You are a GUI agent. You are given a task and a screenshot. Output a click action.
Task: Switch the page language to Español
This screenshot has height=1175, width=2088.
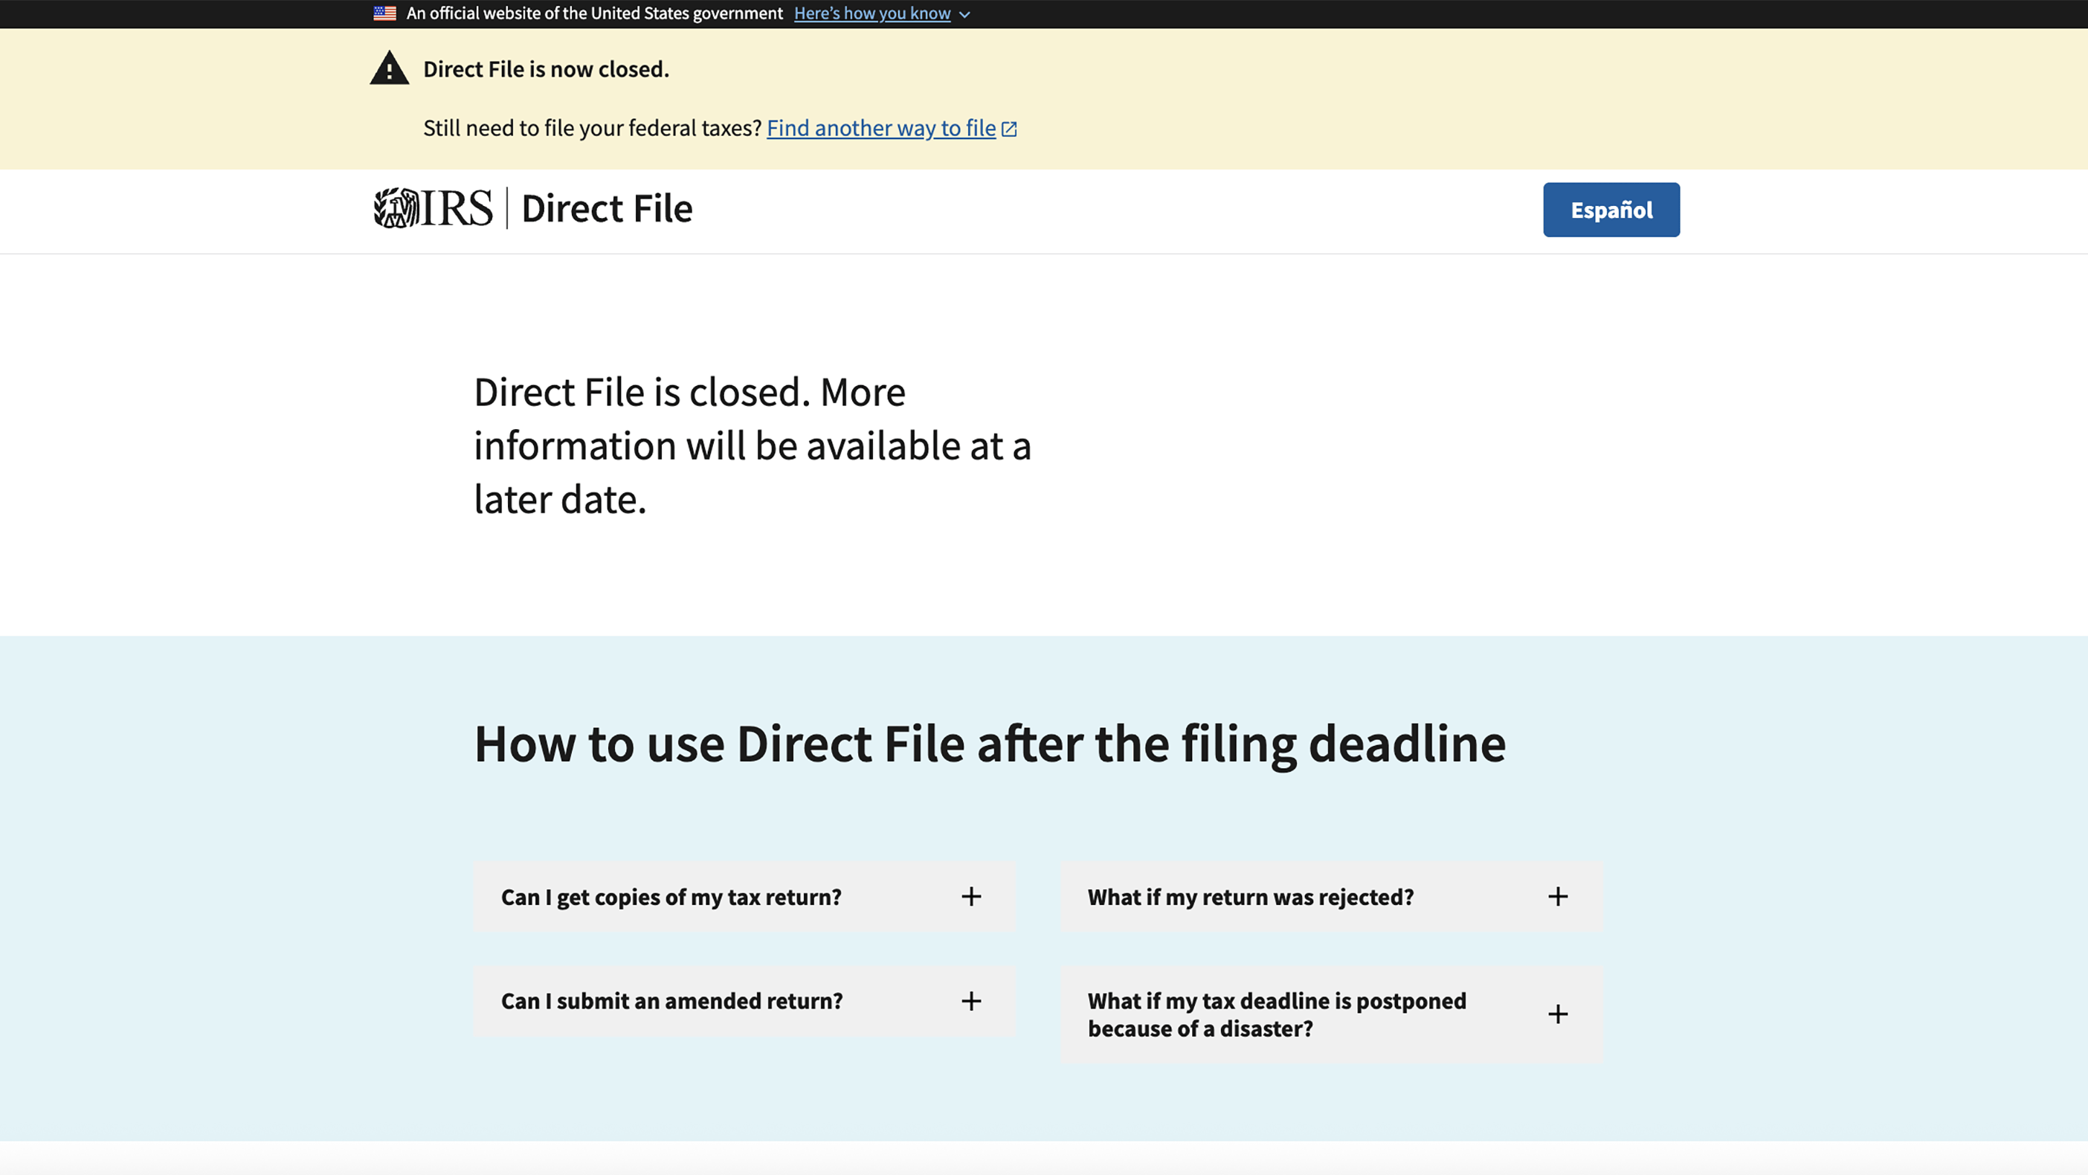tap(1611, 209)
